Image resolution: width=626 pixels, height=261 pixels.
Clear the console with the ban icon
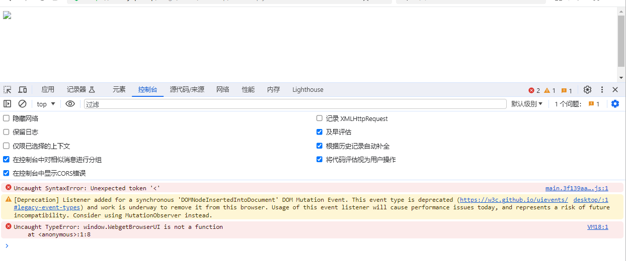(x=22, y=104)
